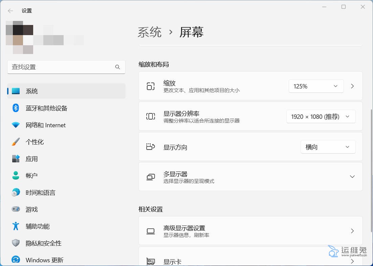Click the 游戏 gamepad icon
The image size is (373, 266).
(x=16, y=209)
